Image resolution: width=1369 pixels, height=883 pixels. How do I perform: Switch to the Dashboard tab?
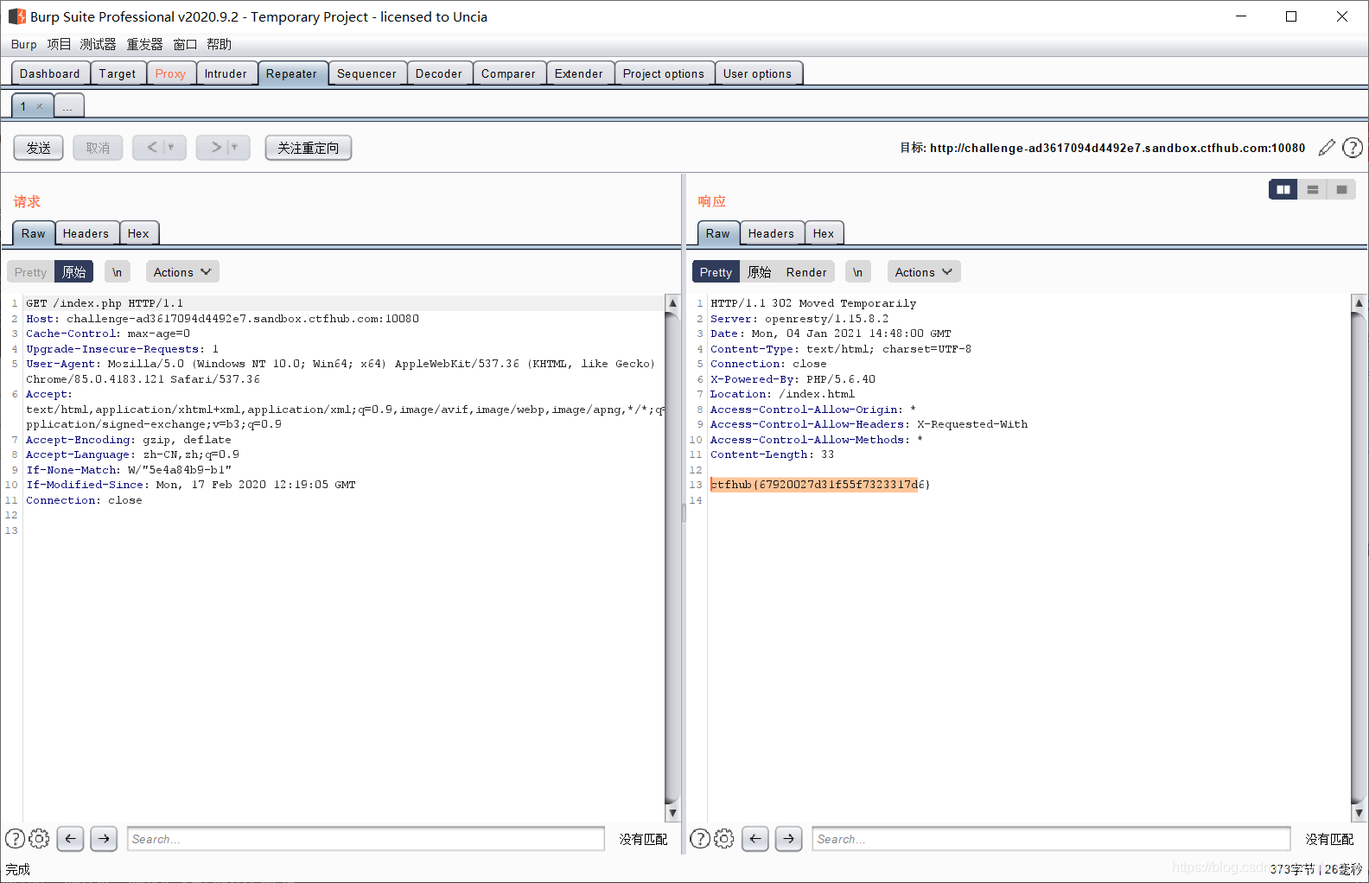coord(50,73)
